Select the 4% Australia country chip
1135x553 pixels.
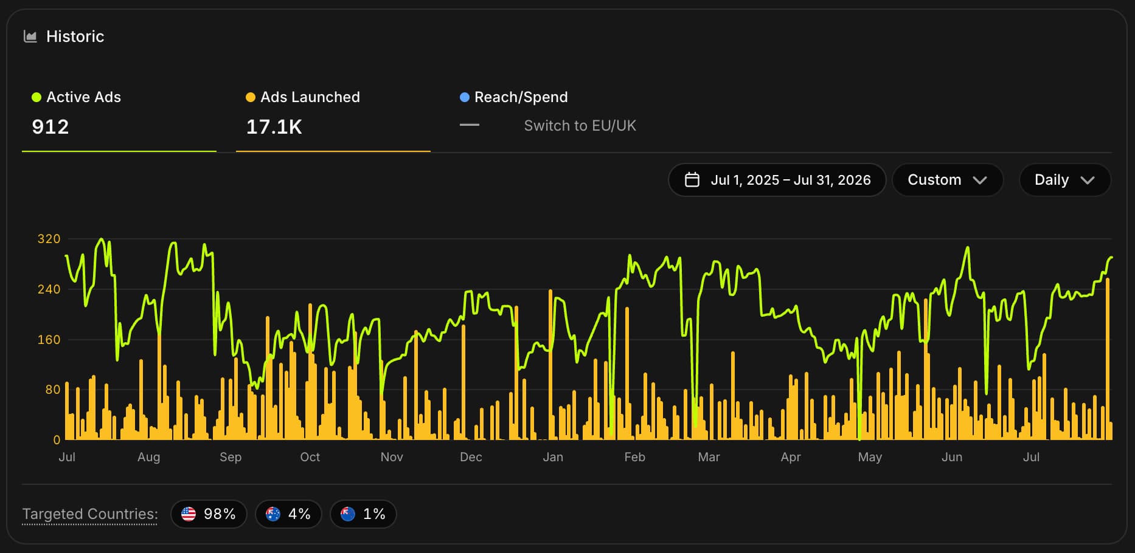click(x=288, y=514)
